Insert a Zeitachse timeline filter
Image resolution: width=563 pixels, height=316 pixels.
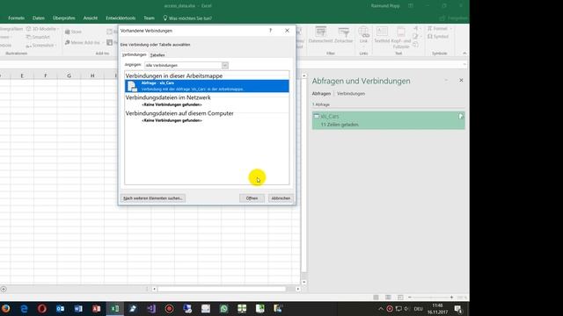pos(344,35)
